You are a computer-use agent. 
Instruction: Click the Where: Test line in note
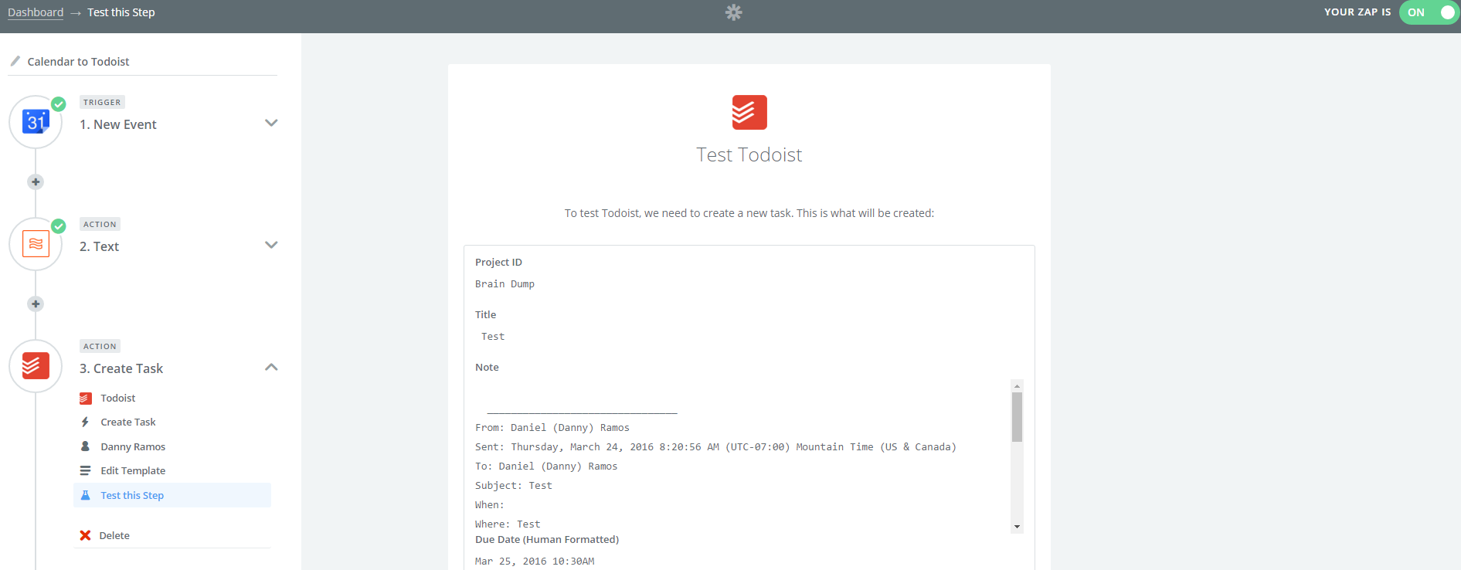[x=508, y=524]
